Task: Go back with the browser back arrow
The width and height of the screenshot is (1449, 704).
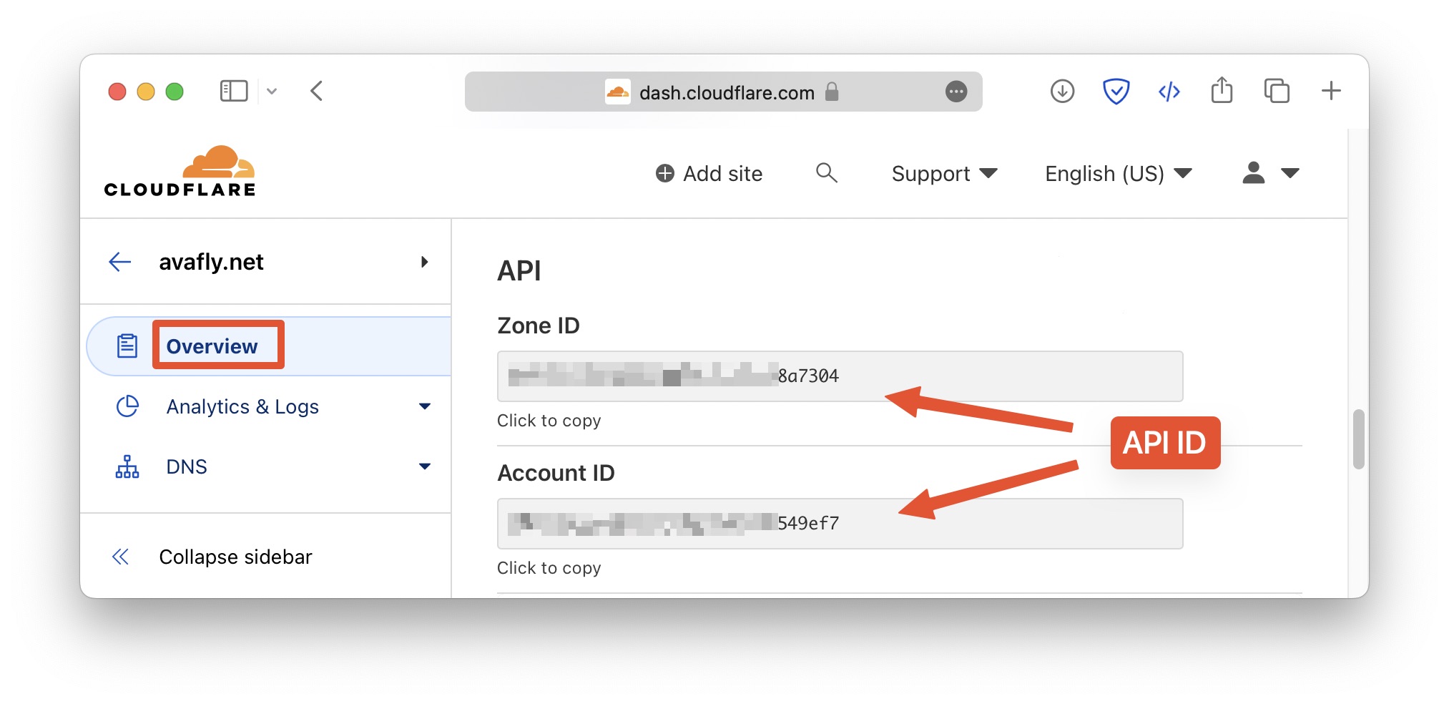Action: click(x=317, y=91)
